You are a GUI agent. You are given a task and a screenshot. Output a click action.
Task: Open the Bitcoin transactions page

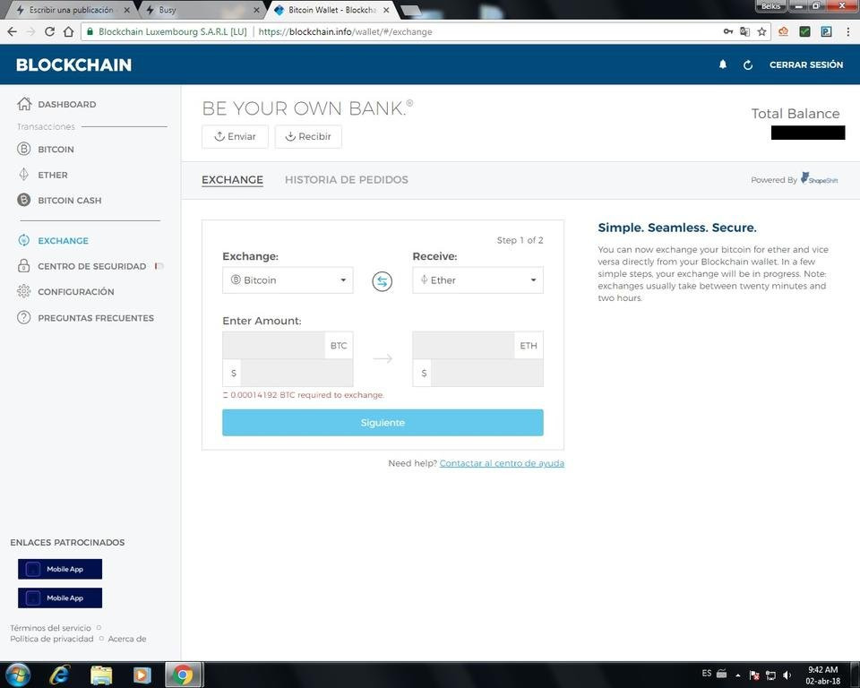tap(46, 149)
